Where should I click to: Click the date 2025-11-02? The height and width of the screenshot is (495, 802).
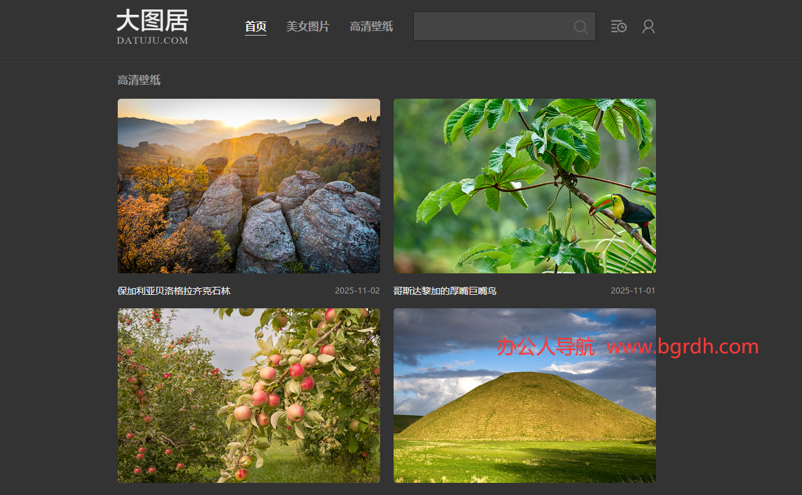(357, 291)
